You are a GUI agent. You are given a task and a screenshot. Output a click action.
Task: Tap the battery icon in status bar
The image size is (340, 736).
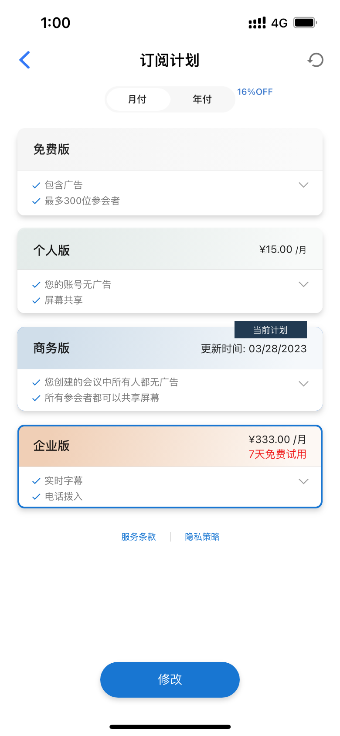pyautogui.click(x=305, y=23)
